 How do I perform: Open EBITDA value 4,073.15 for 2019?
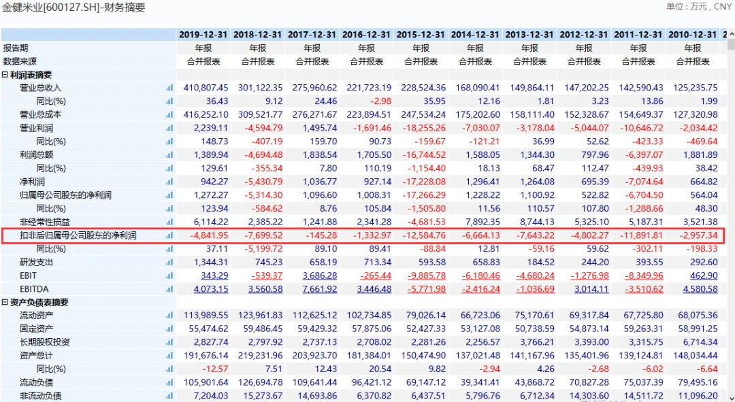211,289
